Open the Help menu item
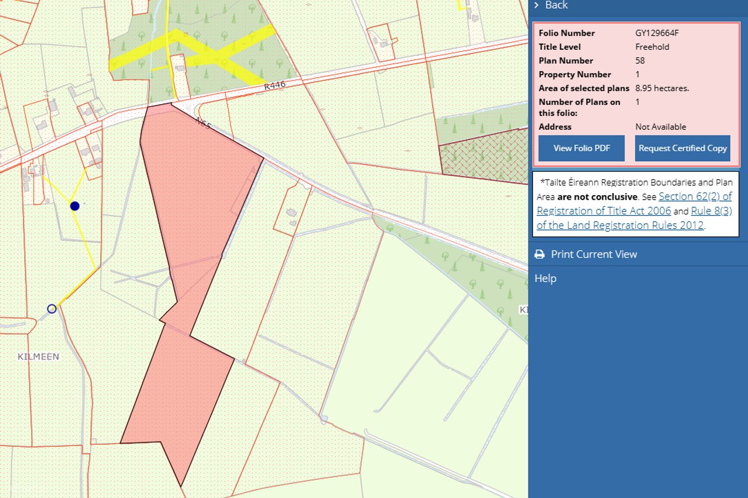Viewport: 748px width, 498px height. (x=545, y=279)
